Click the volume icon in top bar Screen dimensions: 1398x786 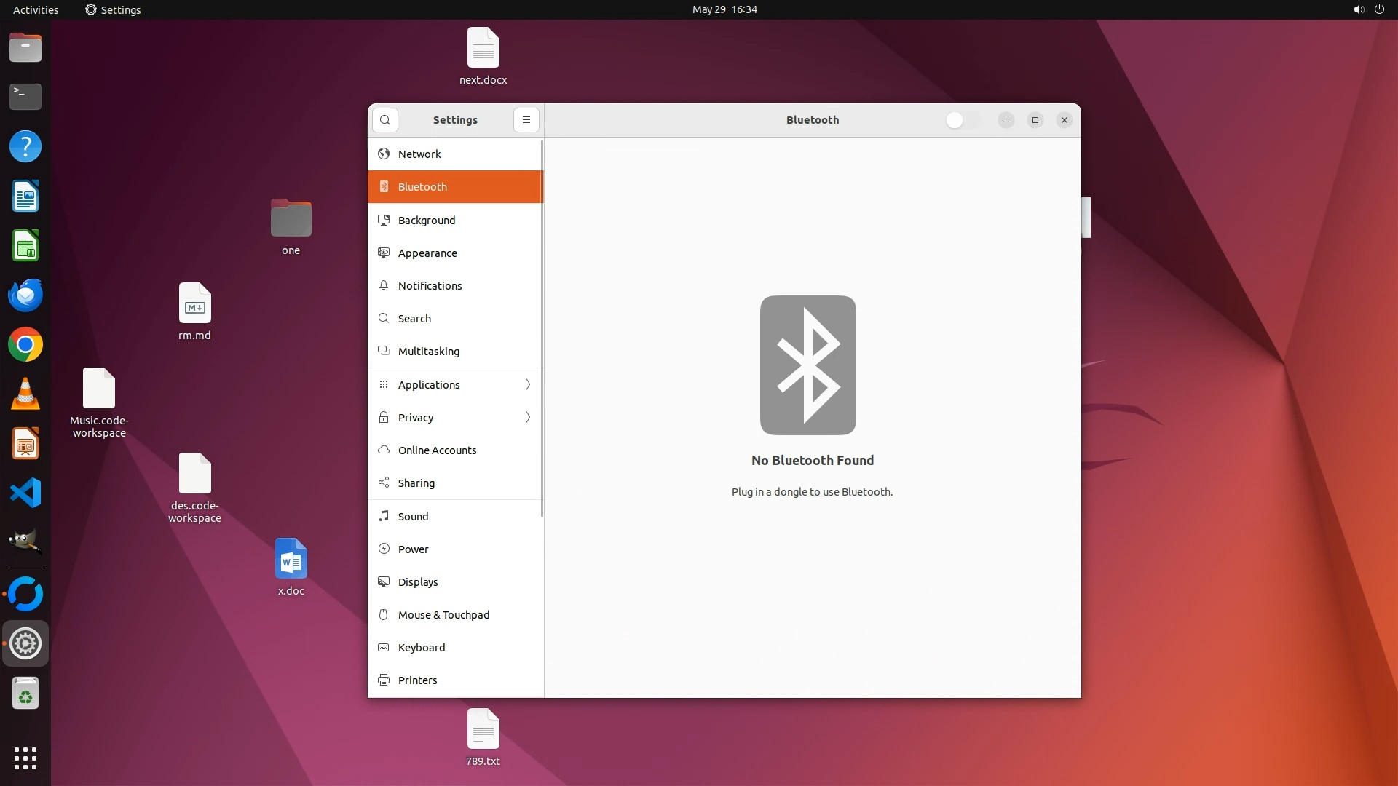(x=1358, y=9)
